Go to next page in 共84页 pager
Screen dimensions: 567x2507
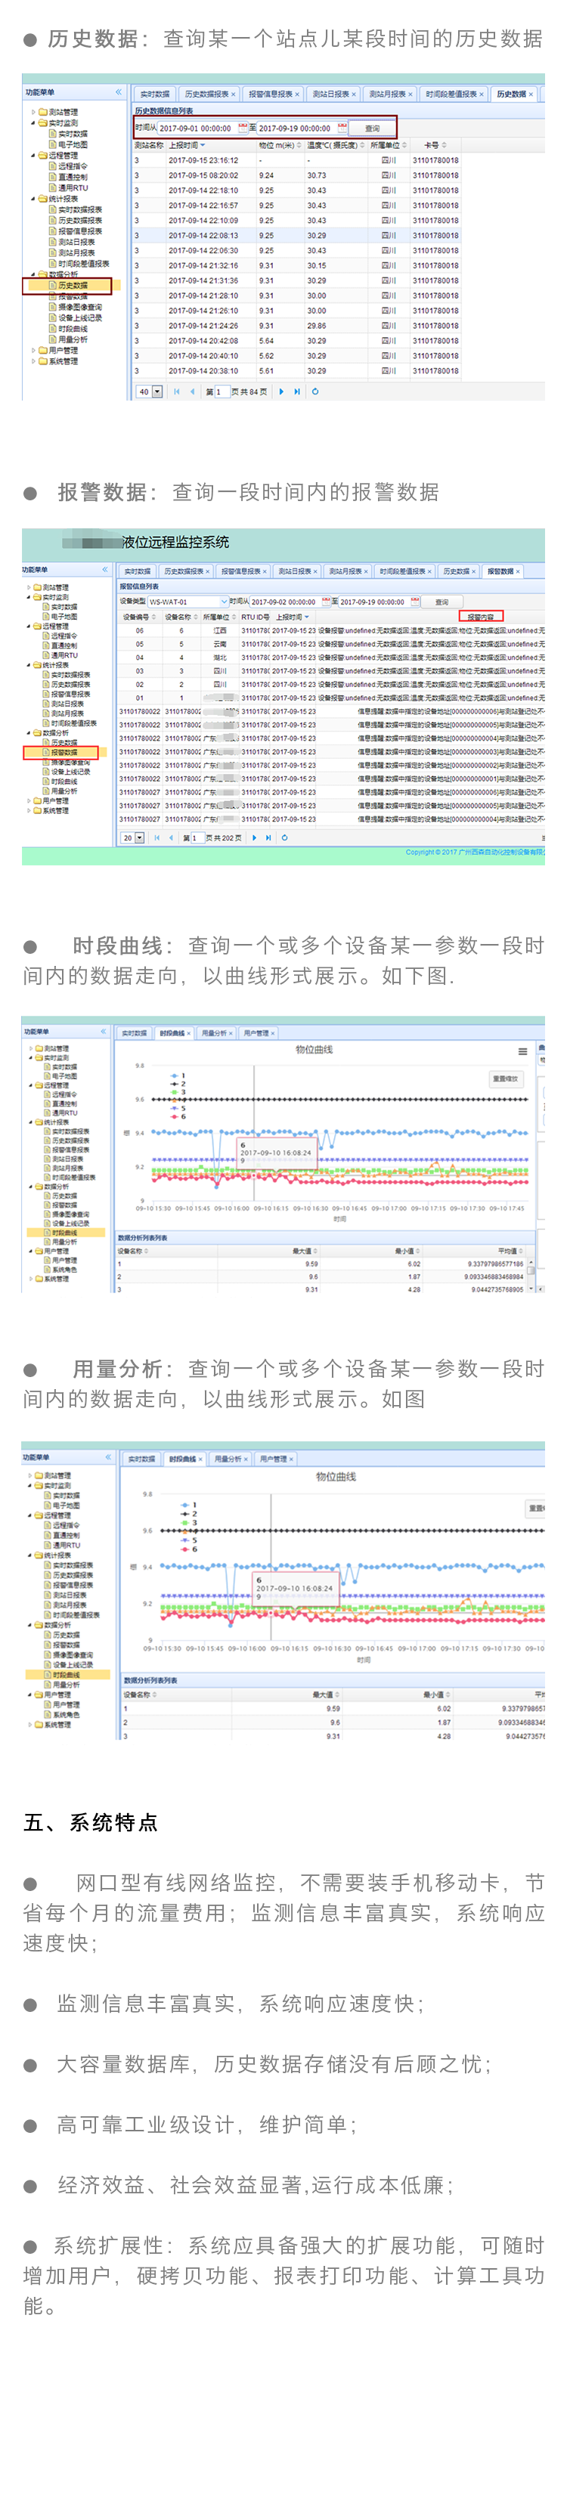click(x=281, y=392)
